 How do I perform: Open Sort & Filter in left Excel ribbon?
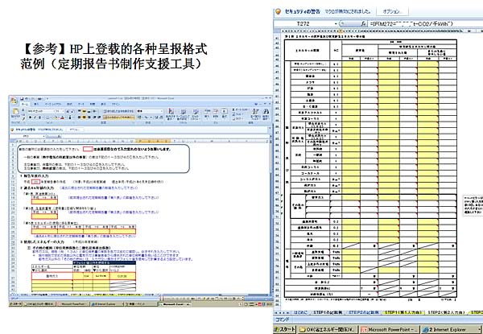[x=256, y=113]
